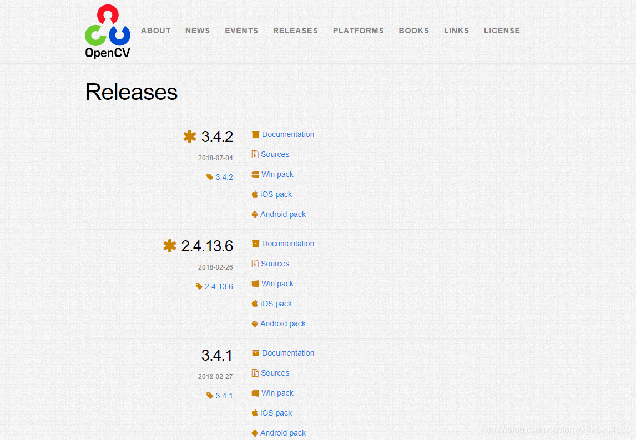Open Documentation link for version 3.4.2

tap(288, 134)
